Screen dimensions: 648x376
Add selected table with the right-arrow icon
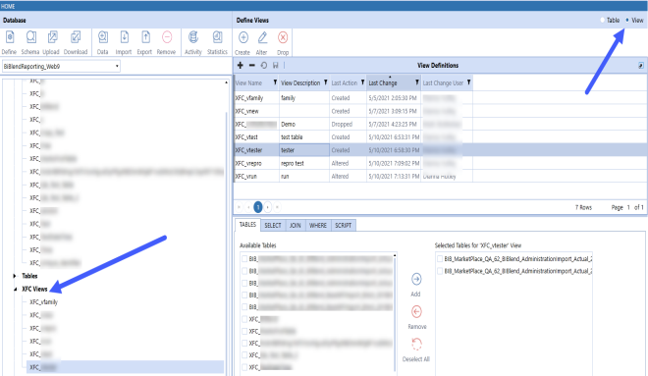416,280
